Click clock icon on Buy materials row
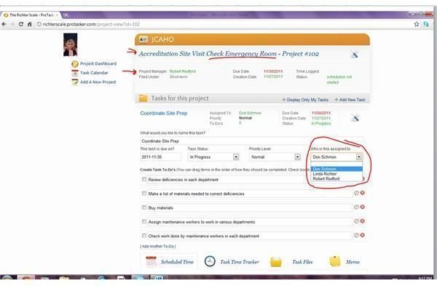Image resolution: width=437 pixels, height=286 pixels. (356, 207)
